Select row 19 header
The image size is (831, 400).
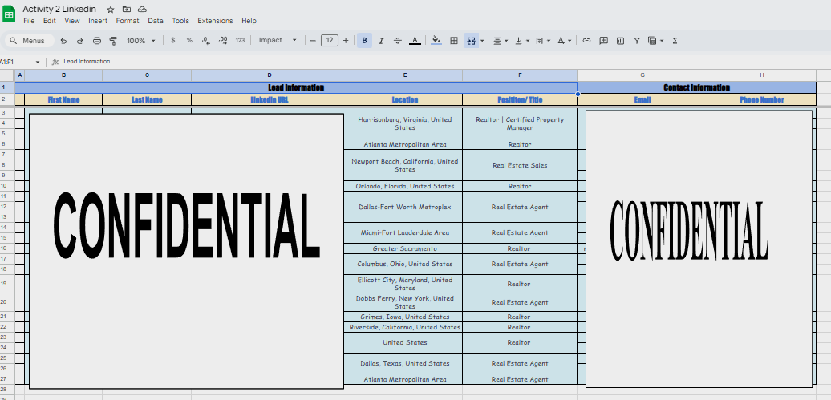(7, 284)
